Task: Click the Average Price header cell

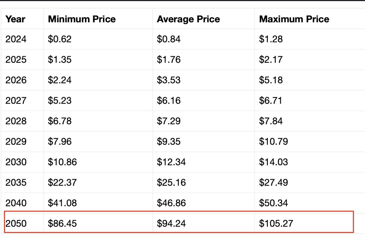Action: pos(204,19)
